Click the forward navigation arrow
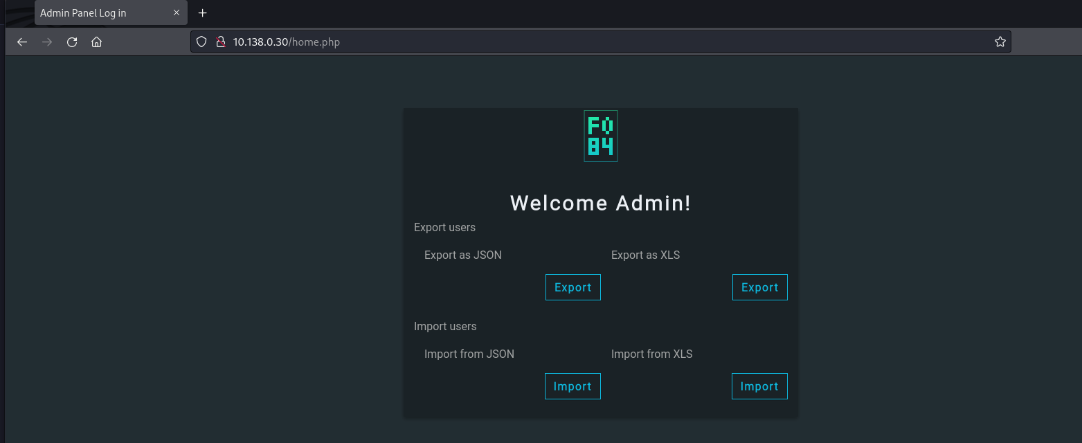The image size is (1082, 443). 47,42
